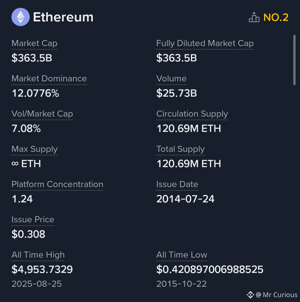Viewport: 300px width, 302px height.
Task: Click the Platform Concentration label
Action: 58,184
